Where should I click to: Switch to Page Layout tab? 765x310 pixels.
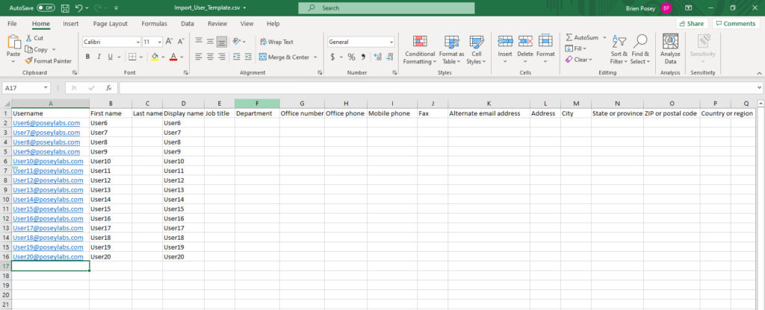coord(111,23)
